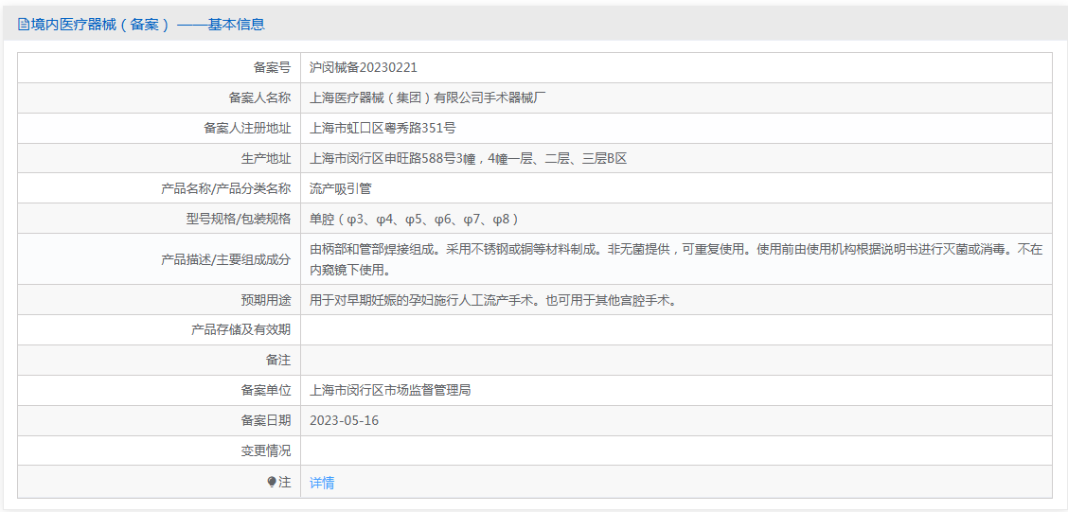The width and height of the screenshot is (1068, 512).
Task: Click the lightbulb icon next to 注
Action: [x=272, y=482]
